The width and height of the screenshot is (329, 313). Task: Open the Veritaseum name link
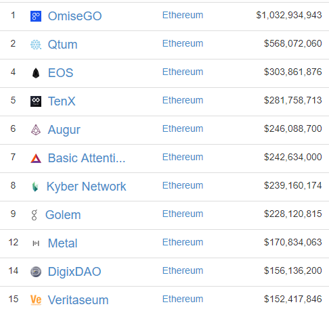pyautogui.click(x=78, y=300)
